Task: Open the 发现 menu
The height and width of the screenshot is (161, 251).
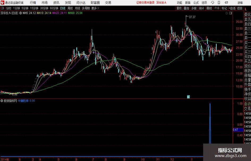Action: pyautogui.click(x=68, y=3)
